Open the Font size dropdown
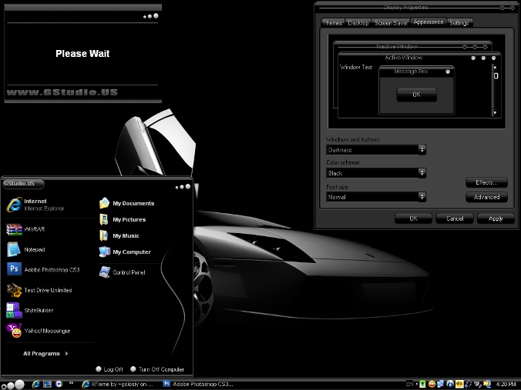521x390 pixels. click(x=422, y=197)
